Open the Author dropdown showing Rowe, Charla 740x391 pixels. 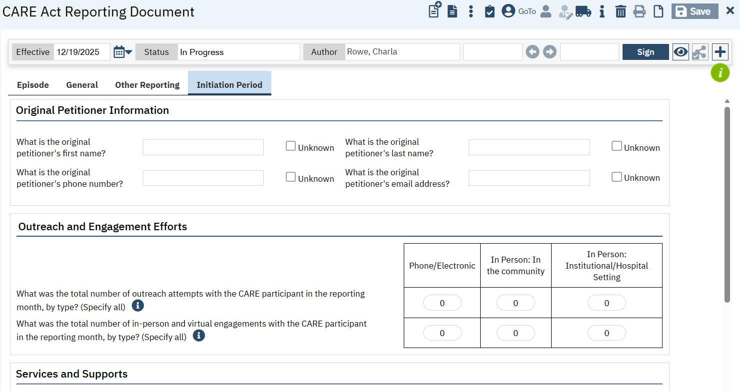pyautogui.click(x=402, y=52)
